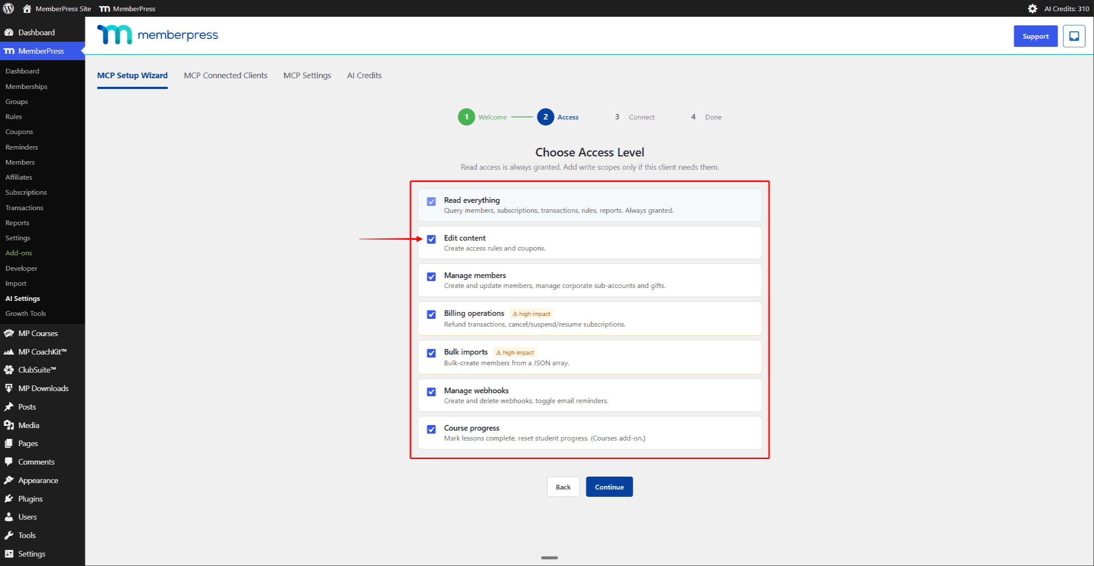Click the Billing operations high impact badge
The height and width of the screenshot is (566, 1094).
point(531,314)
